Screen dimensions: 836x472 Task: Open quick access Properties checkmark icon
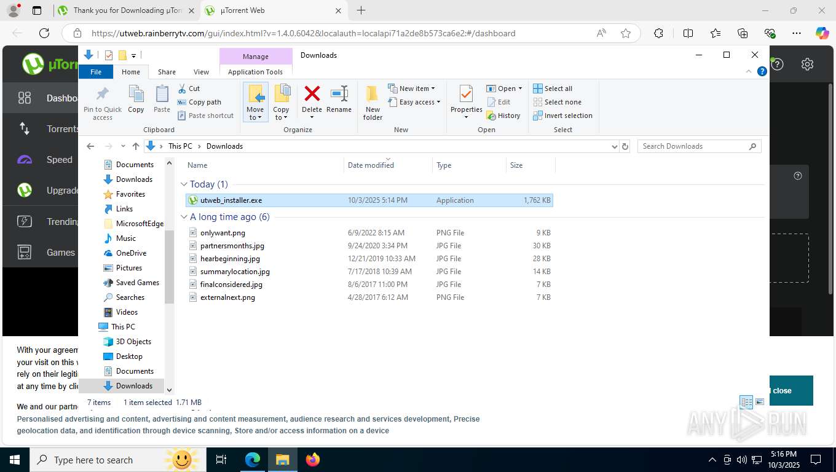coord(109,55)
